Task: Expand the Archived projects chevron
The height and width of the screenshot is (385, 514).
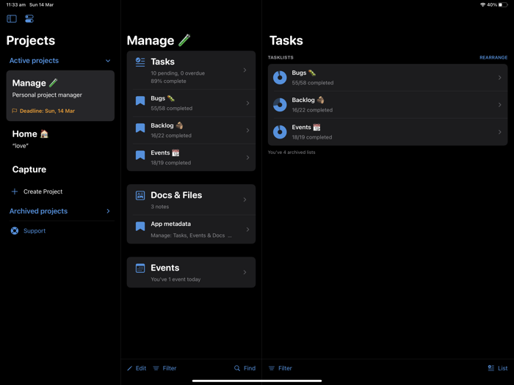Action: [108, 211]
